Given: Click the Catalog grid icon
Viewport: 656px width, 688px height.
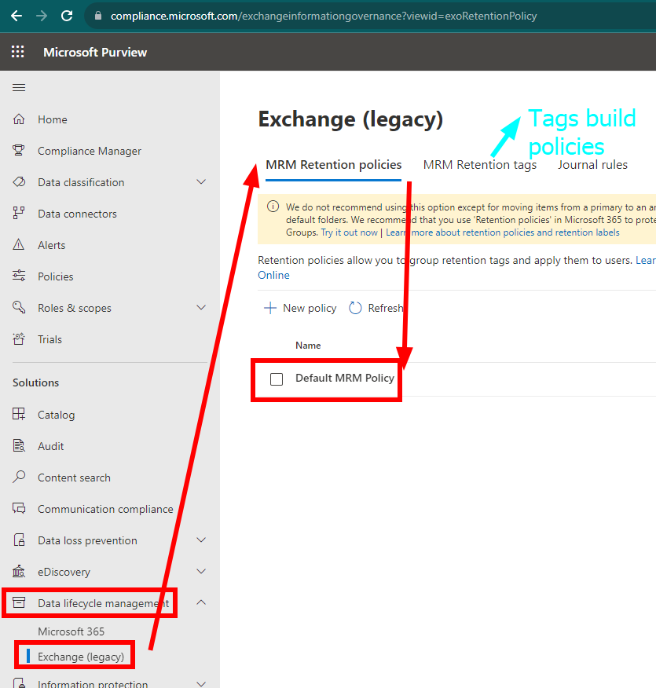Looking at the screenshot, I should coord(19,414).
